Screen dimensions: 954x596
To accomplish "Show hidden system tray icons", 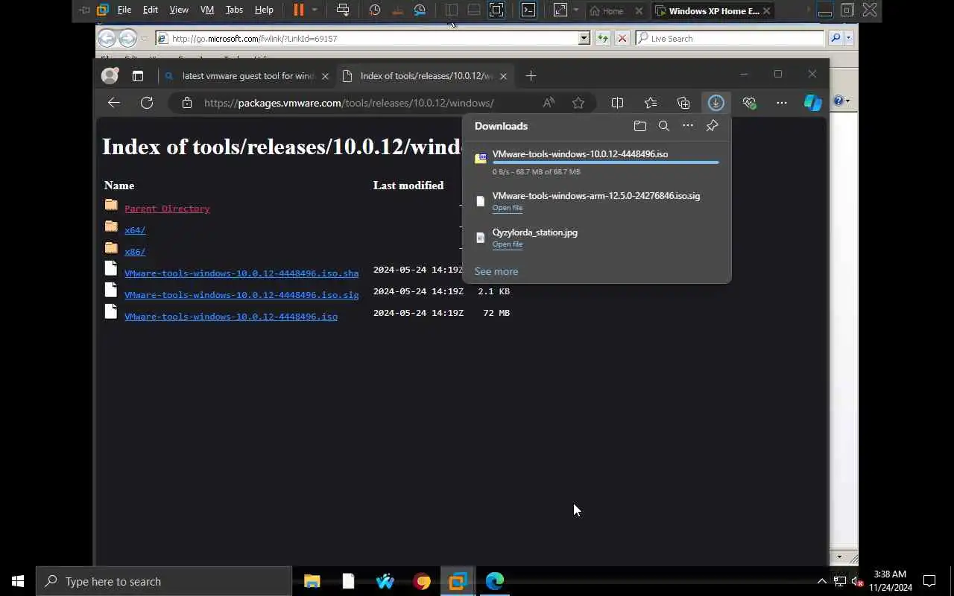I will [x=822, y=581].
